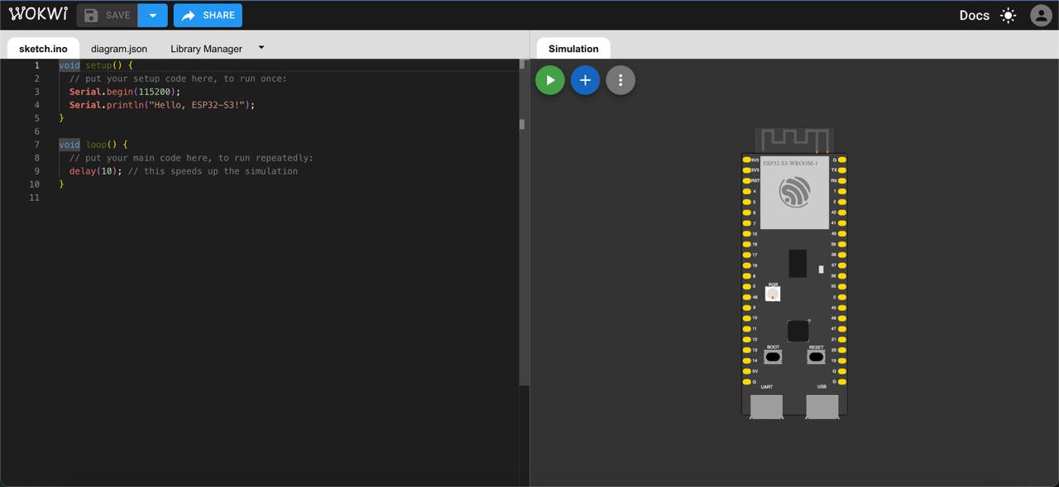Expand the Save dropdown arrow
The height and width of the screenshot is (487, 1059).
point(153,16)
